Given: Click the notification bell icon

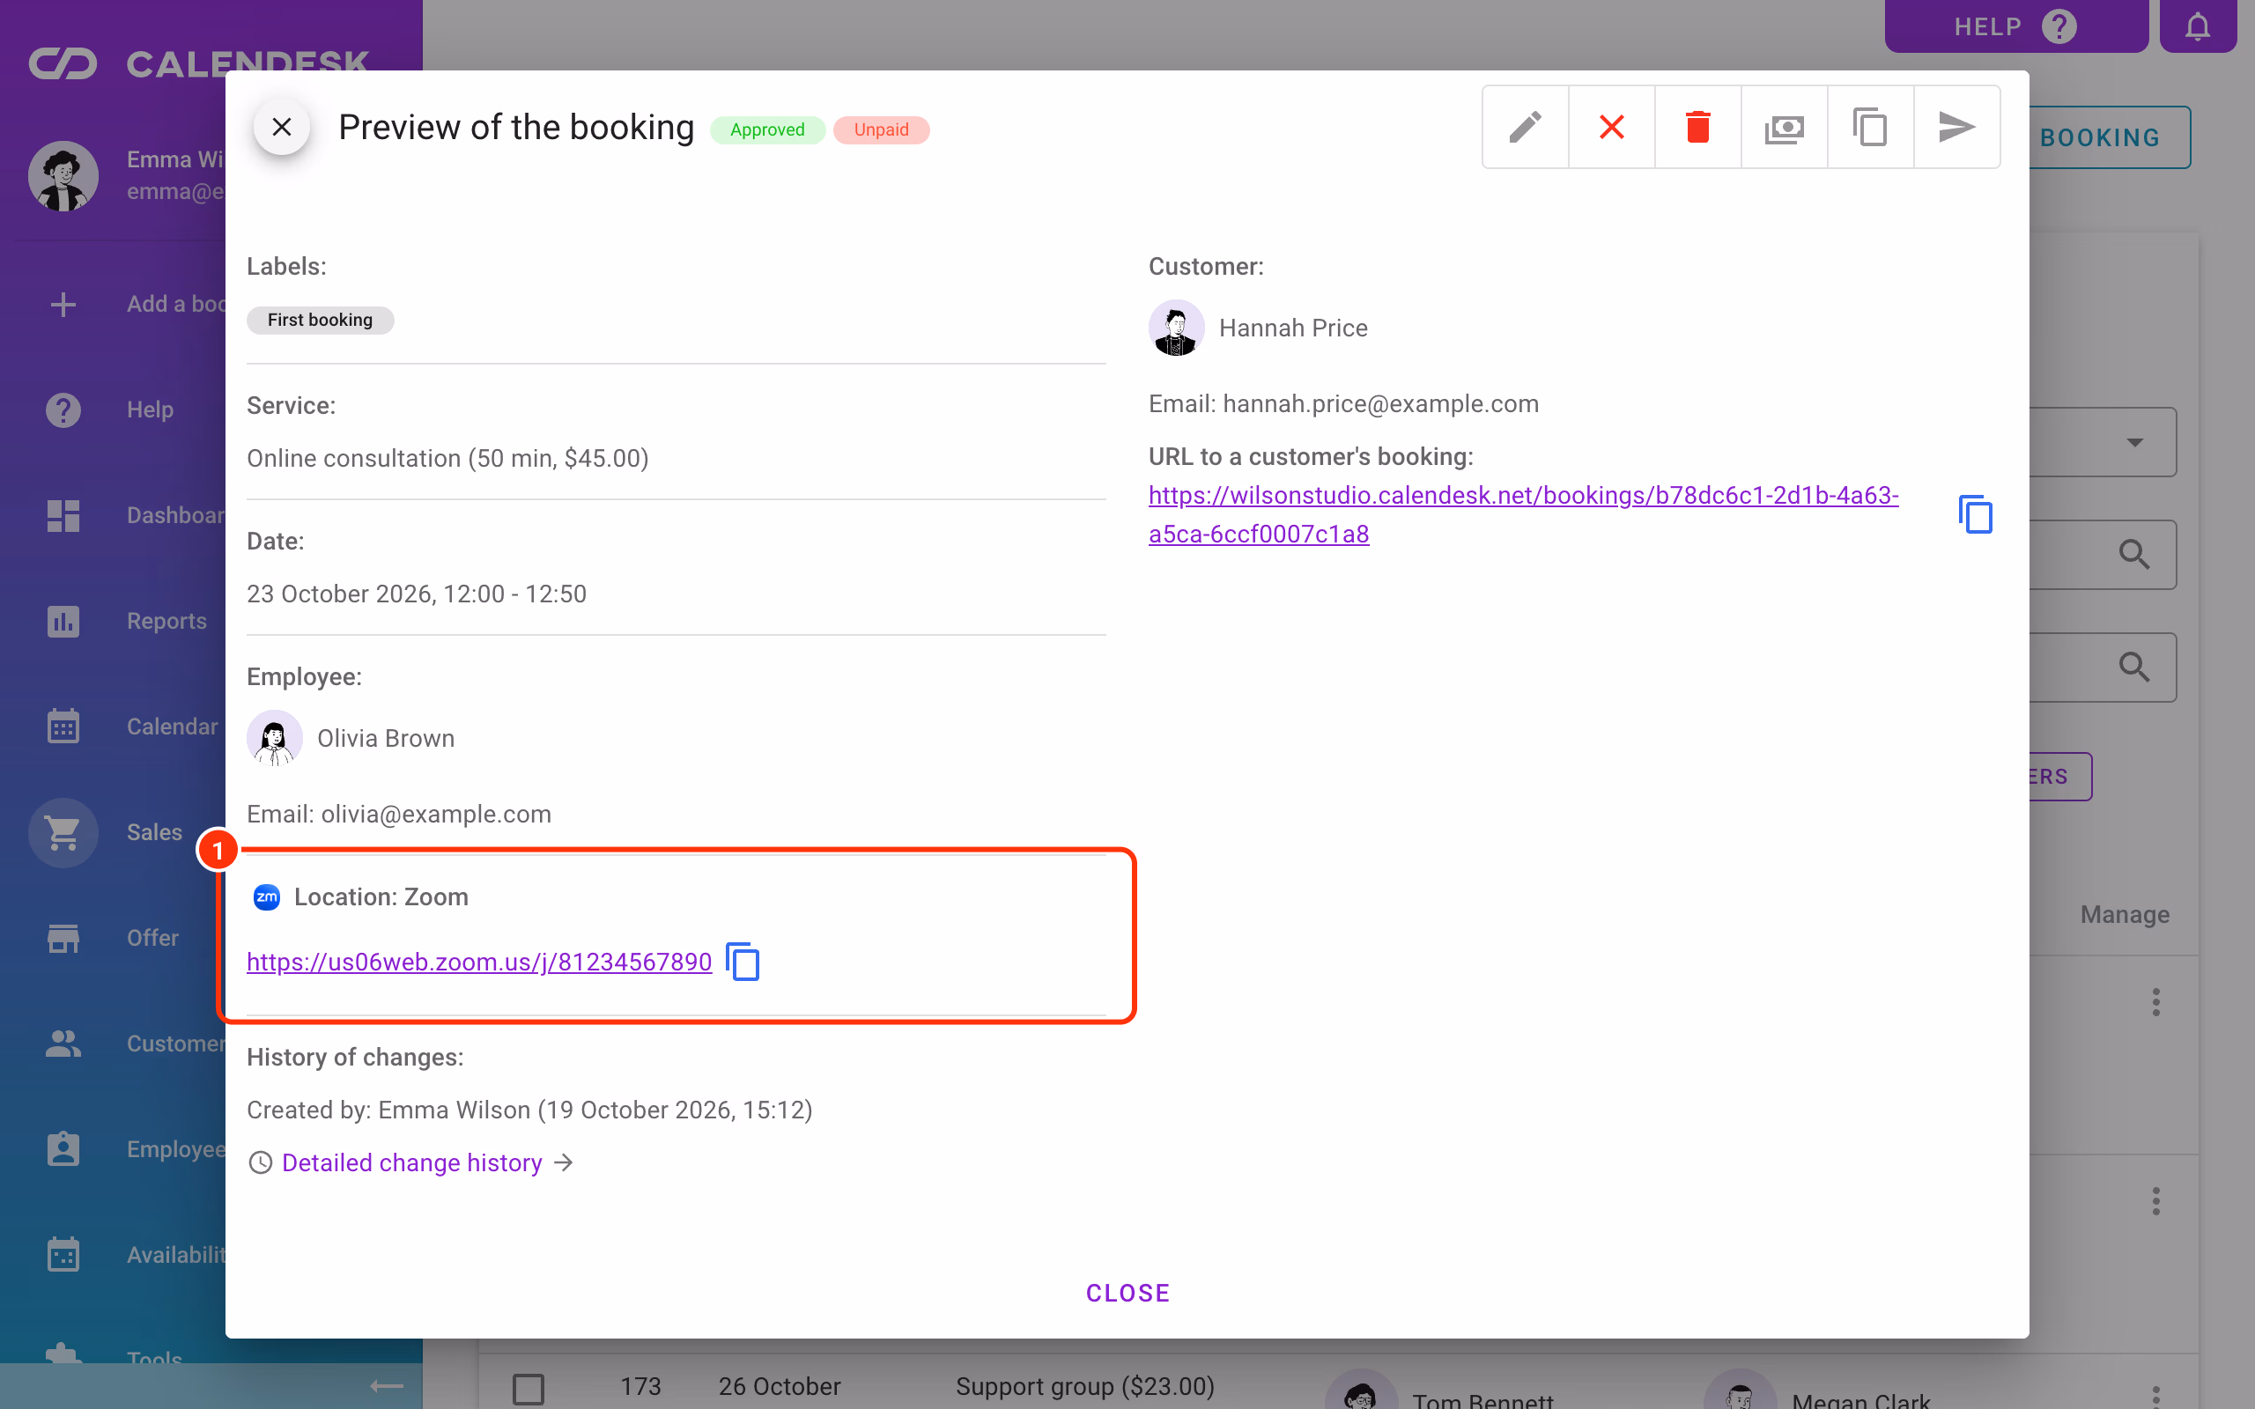Looking at the screenshot, I should tap(2197, 26).
